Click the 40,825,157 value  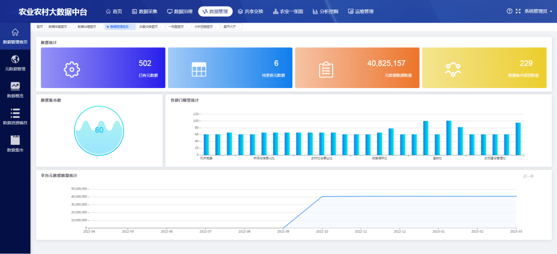click(386, 63)
